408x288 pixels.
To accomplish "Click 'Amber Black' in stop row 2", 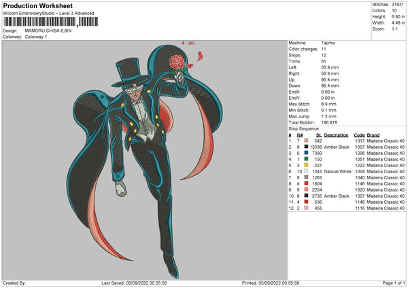I will coord(337,147).
